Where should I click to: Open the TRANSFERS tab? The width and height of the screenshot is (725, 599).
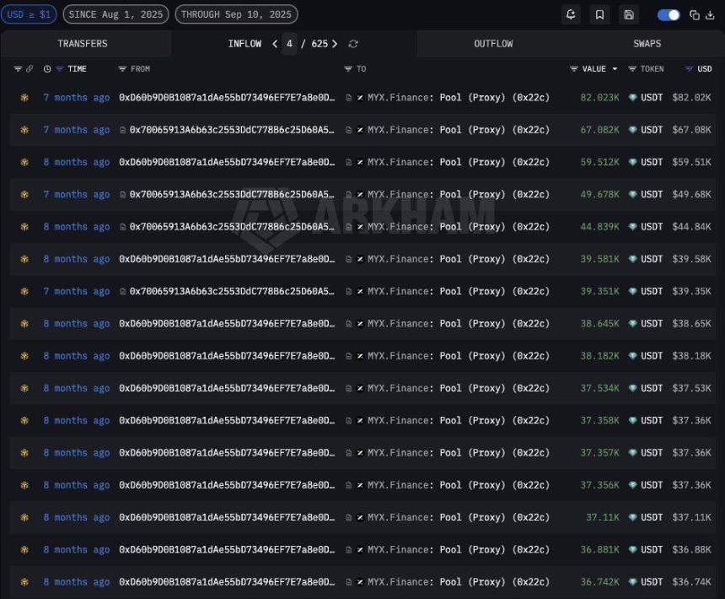83,44
